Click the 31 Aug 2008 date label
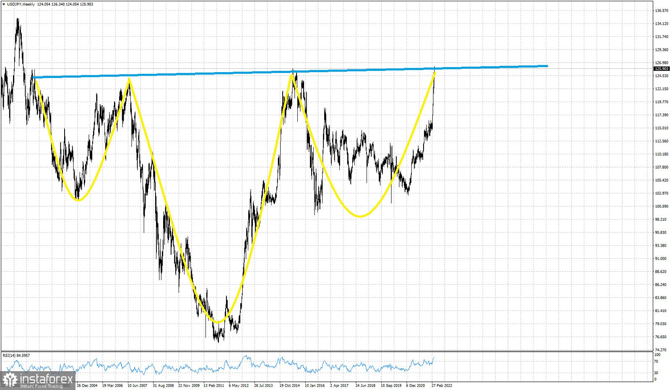Image resolution: width=671 pixels, height=390 pixels. point(163,385)
